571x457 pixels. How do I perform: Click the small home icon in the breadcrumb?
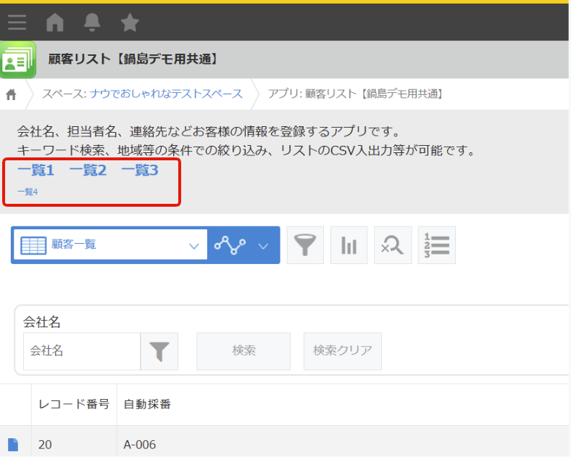tap(12, 94)
